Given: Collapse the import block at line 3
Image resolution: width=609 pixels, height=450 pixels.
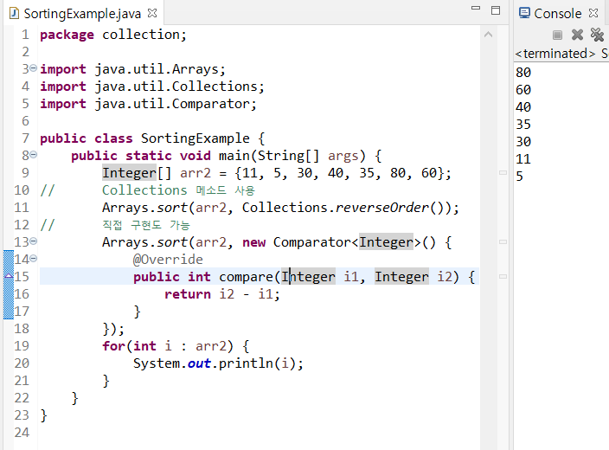Looking at the screenshot, I should pos(34,68).
